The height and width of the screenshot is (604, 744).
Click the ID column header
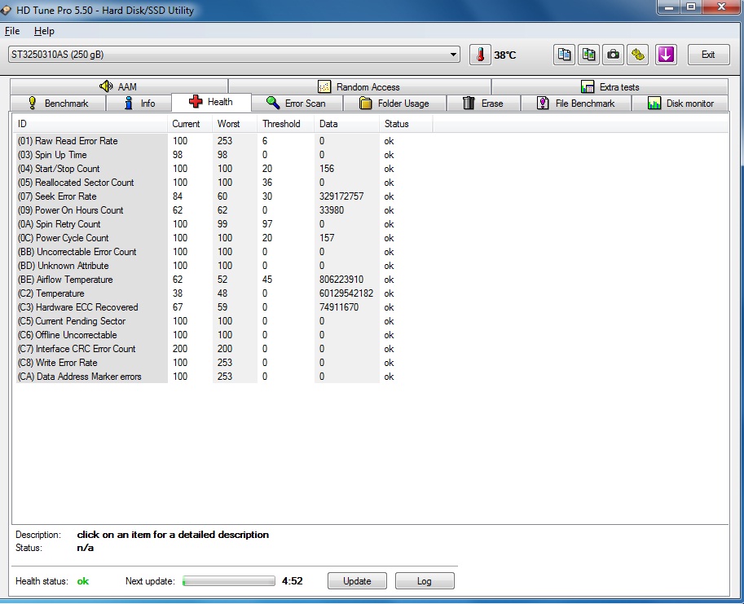point(90,124)
